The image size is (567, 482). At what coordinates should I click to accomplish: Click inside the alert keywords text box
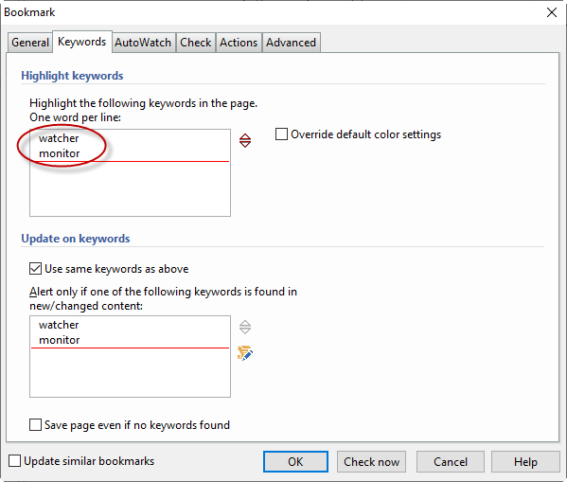point(131,356)
